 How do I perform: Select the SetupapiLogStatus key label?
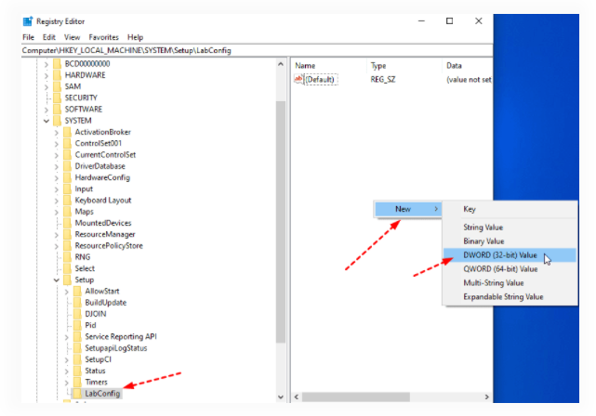coord(116,348)
